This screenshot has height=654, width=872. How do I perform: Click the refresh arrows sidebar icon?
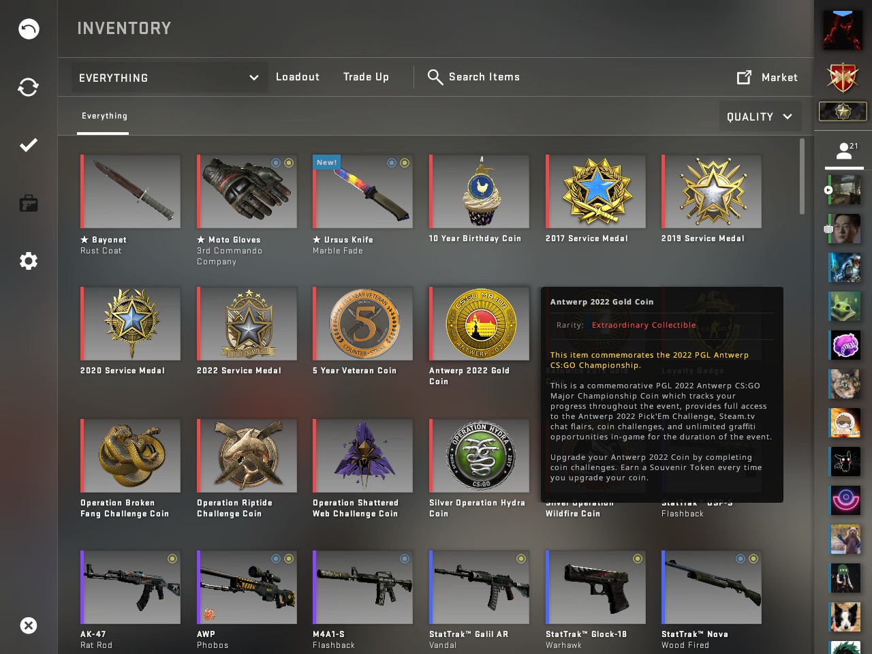(29, 87)
